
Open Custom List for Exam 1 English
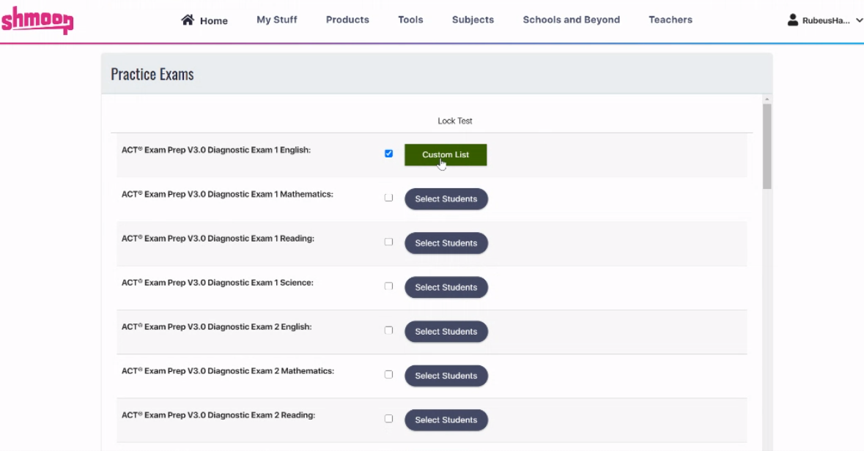click(x=446, y=154)
